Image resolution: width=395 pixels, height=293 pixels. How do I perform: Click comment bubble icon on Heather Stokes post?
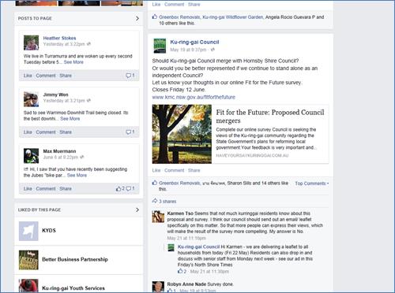click(x=129, y=76)
